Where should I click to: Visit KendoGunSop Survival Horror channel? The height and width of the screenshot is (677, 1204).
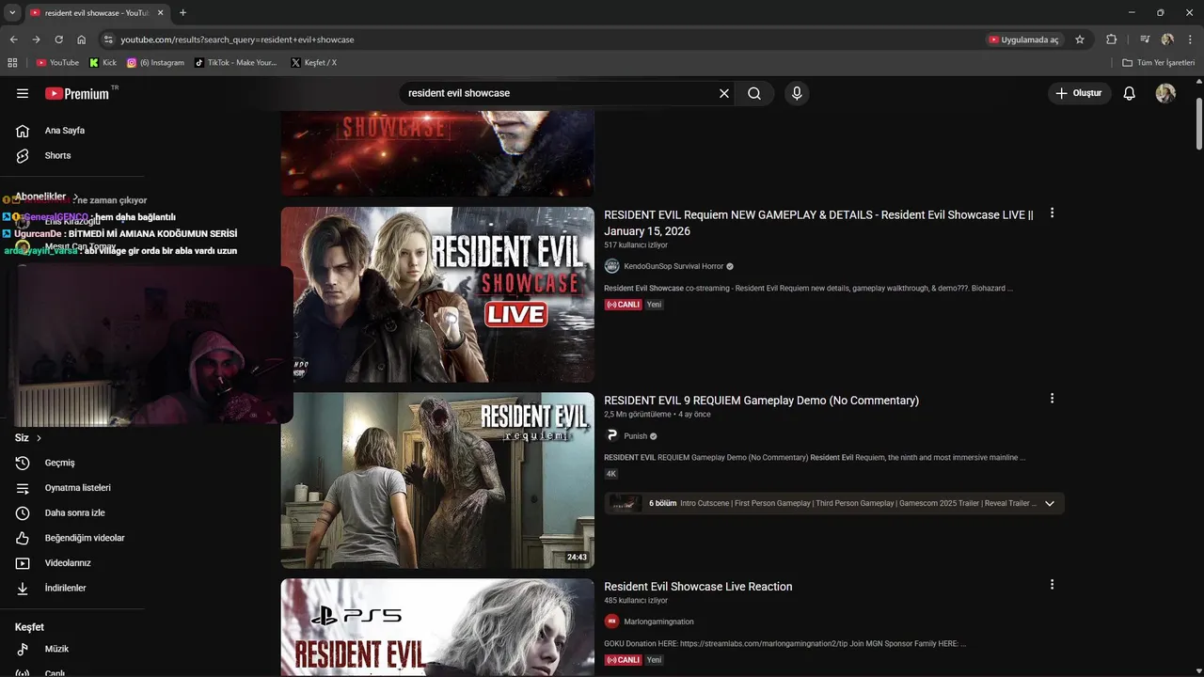click(673, 266)
